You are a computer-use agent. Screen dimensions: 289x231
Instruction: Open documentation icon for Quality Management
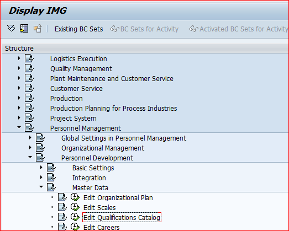click(29, 68)
